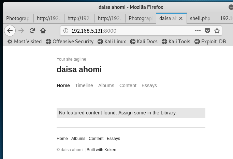Reload the current page
Viewport: 233px width, 159px height.
(32, 31)
